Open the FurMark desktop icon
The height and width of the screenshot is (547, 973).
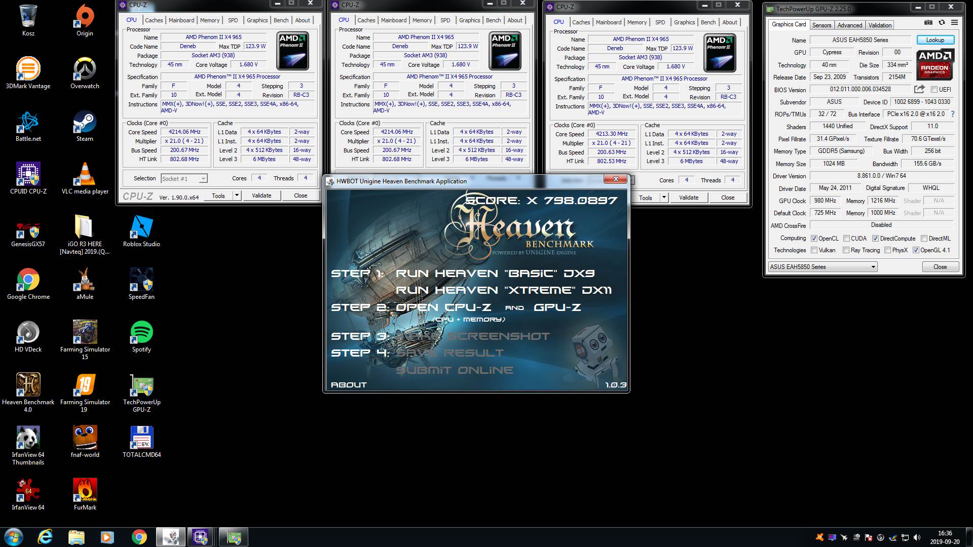tap(85, 494)
